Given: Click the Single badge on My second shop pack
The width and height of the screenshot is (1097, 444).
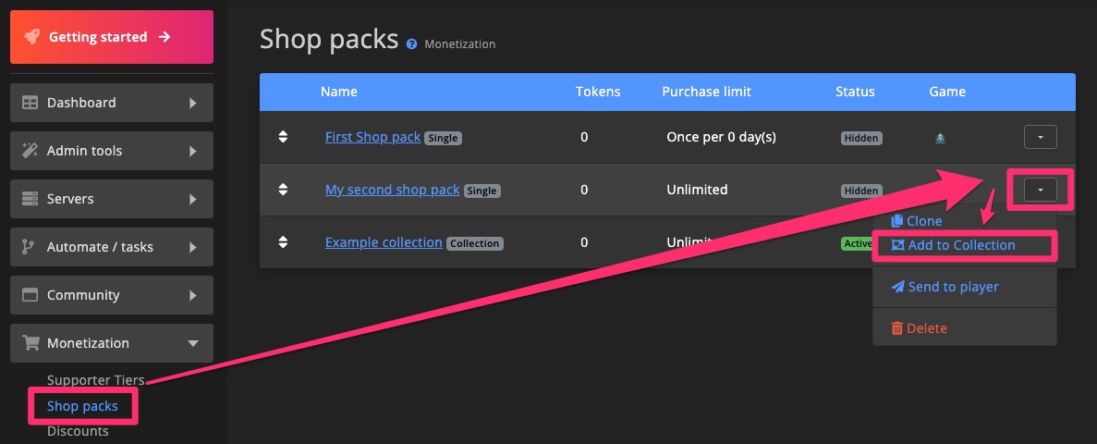Looking at the screenshot, I should 482,191.
